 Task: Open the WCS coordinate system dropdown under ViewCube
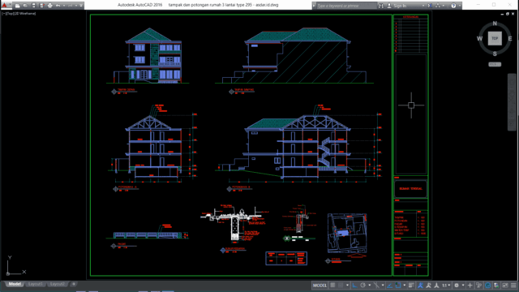click(495, 64)
